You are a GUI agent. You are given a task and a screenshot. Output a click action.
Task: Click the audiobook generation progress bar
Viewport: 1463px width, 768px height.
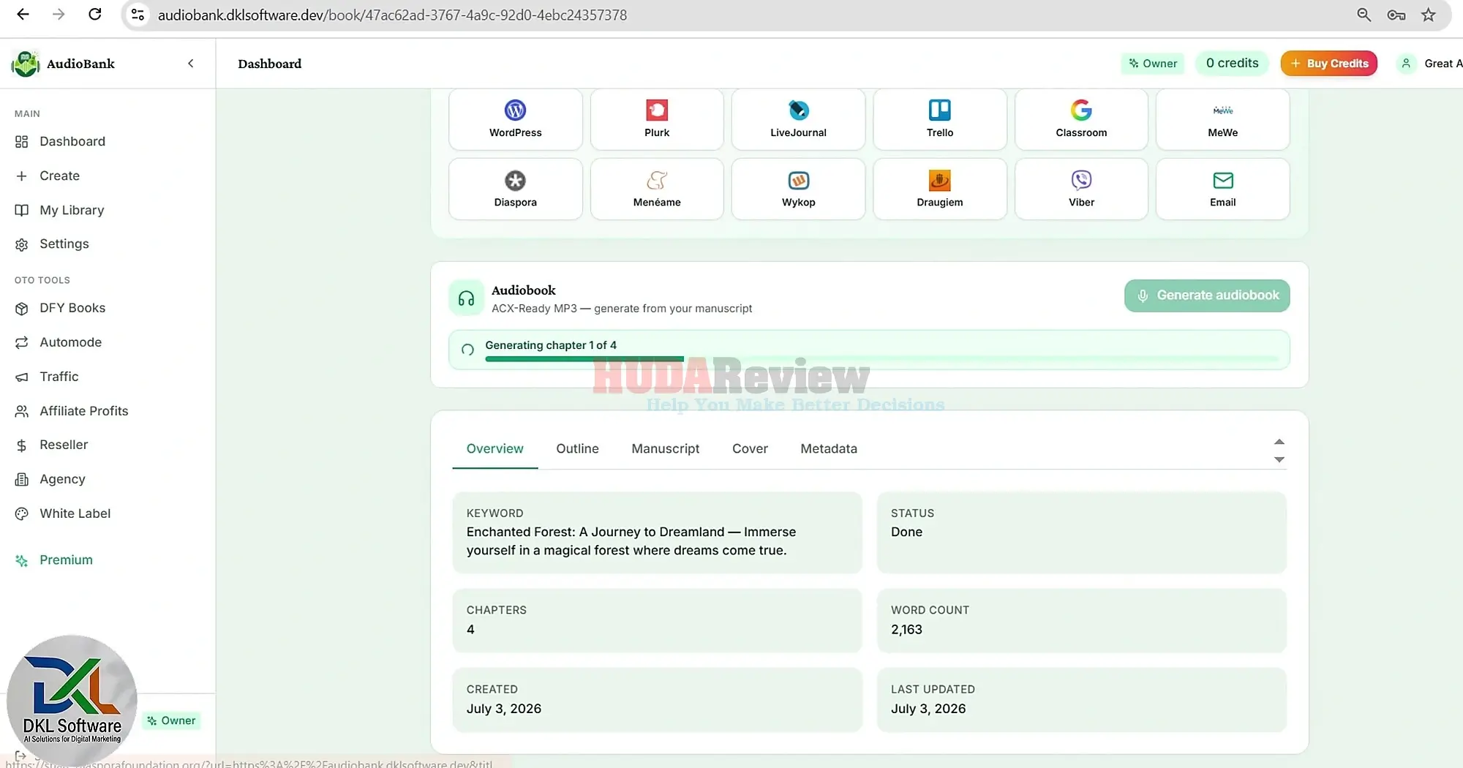point(881,359)
